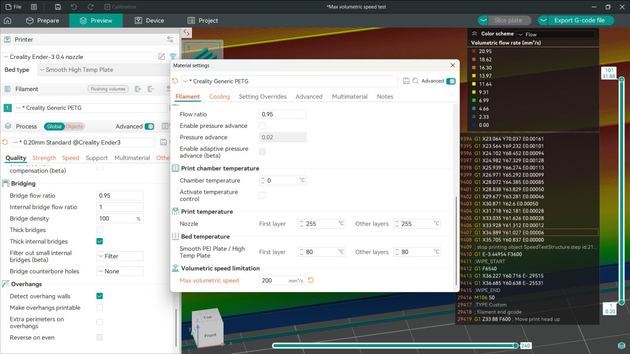Enable Extra perimeters on overhangs

tap(99, 323)
